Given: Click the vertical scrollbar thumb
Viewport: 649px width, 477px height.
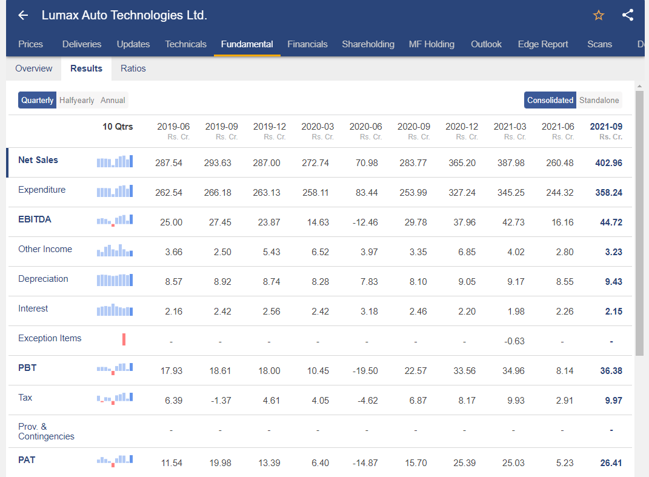Looking at the screenshot, I should coord(639,224).
